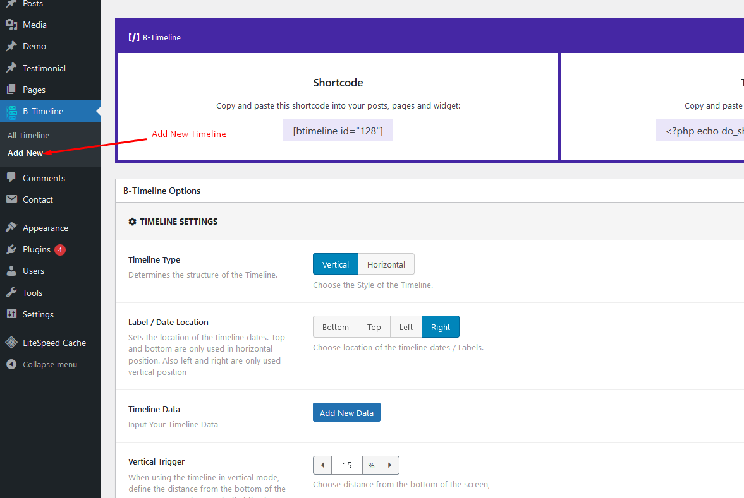
Task: Click the PHP echo shortcode box
Action: pos(700,131)
